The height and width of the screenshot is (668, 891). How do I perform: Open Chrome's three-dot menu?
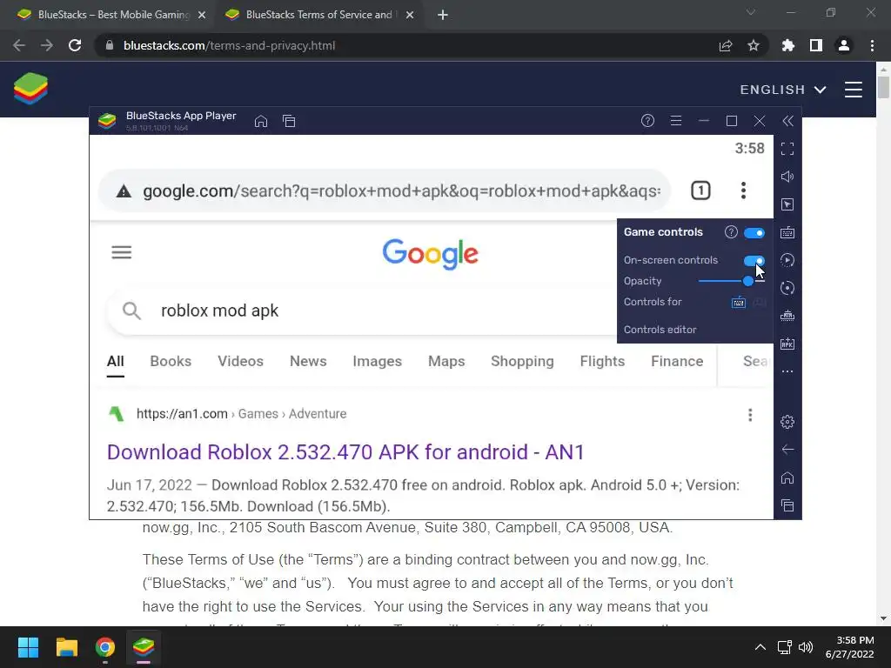tap(872, 45)
